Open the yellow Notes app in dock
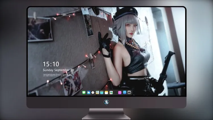This screenshot has width=213, height=120. click(106, 93)
